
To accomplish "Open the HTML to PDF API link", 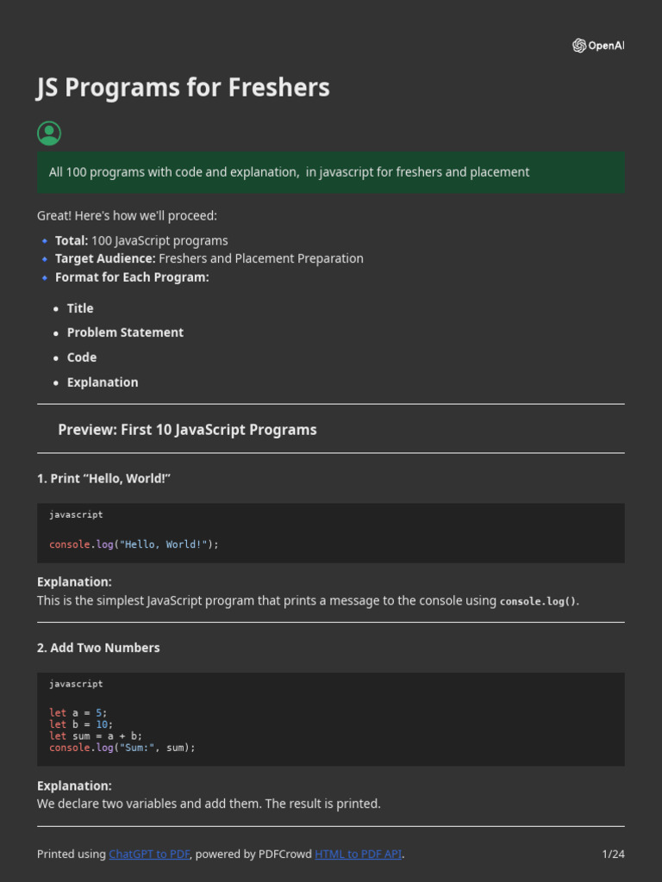I will point(358,854).
